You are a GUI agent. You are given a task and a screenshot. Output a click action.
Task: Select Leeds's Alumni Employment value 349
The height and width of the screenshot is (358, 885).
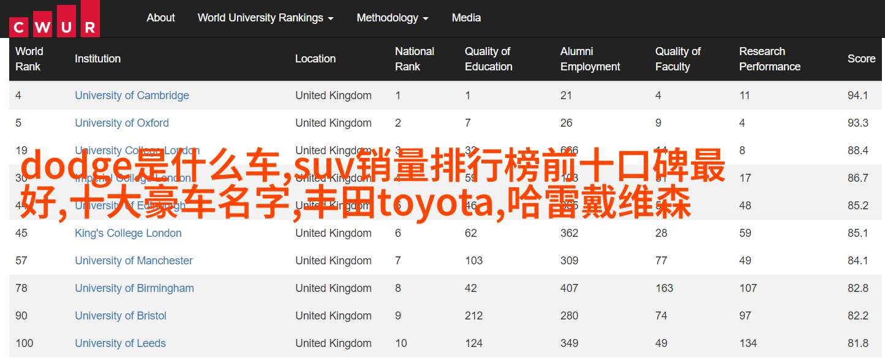coord(570,343)
